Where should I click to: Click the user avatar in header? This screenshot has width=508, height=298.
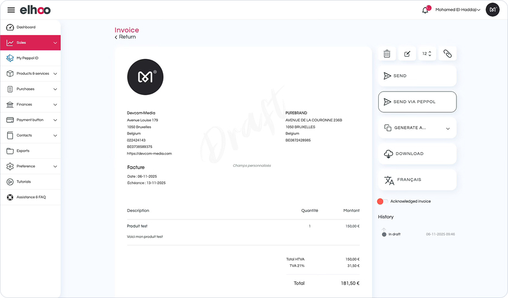(492, 10)
